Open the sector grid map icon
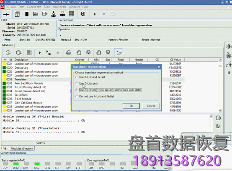 tap(71, 14)
